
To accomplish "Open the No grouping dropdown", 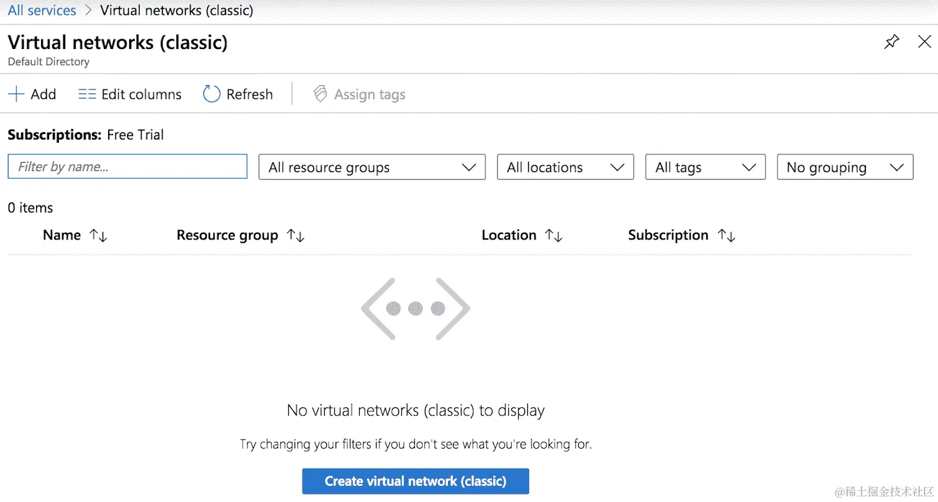I will pos(845,168).
